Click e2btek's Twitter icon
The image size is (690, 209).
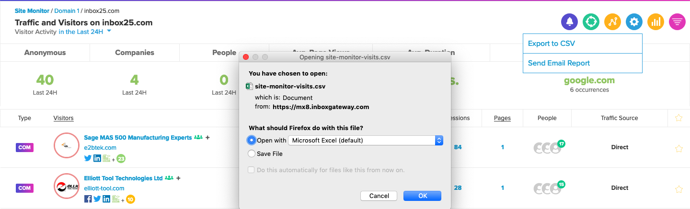click(x=88, y=158)
